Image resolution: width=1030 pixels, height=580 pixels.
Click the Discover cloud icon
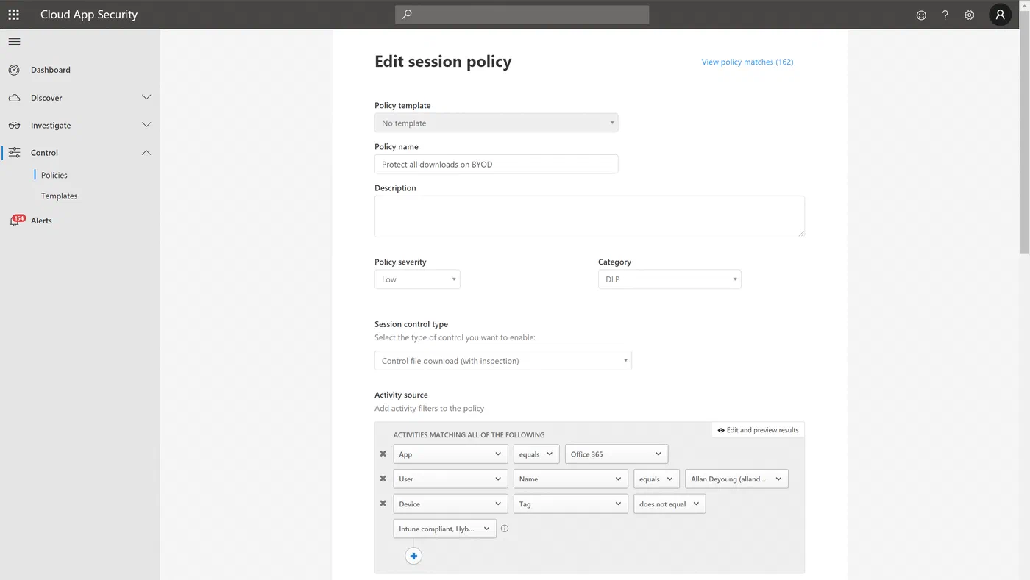coord(14,98)
